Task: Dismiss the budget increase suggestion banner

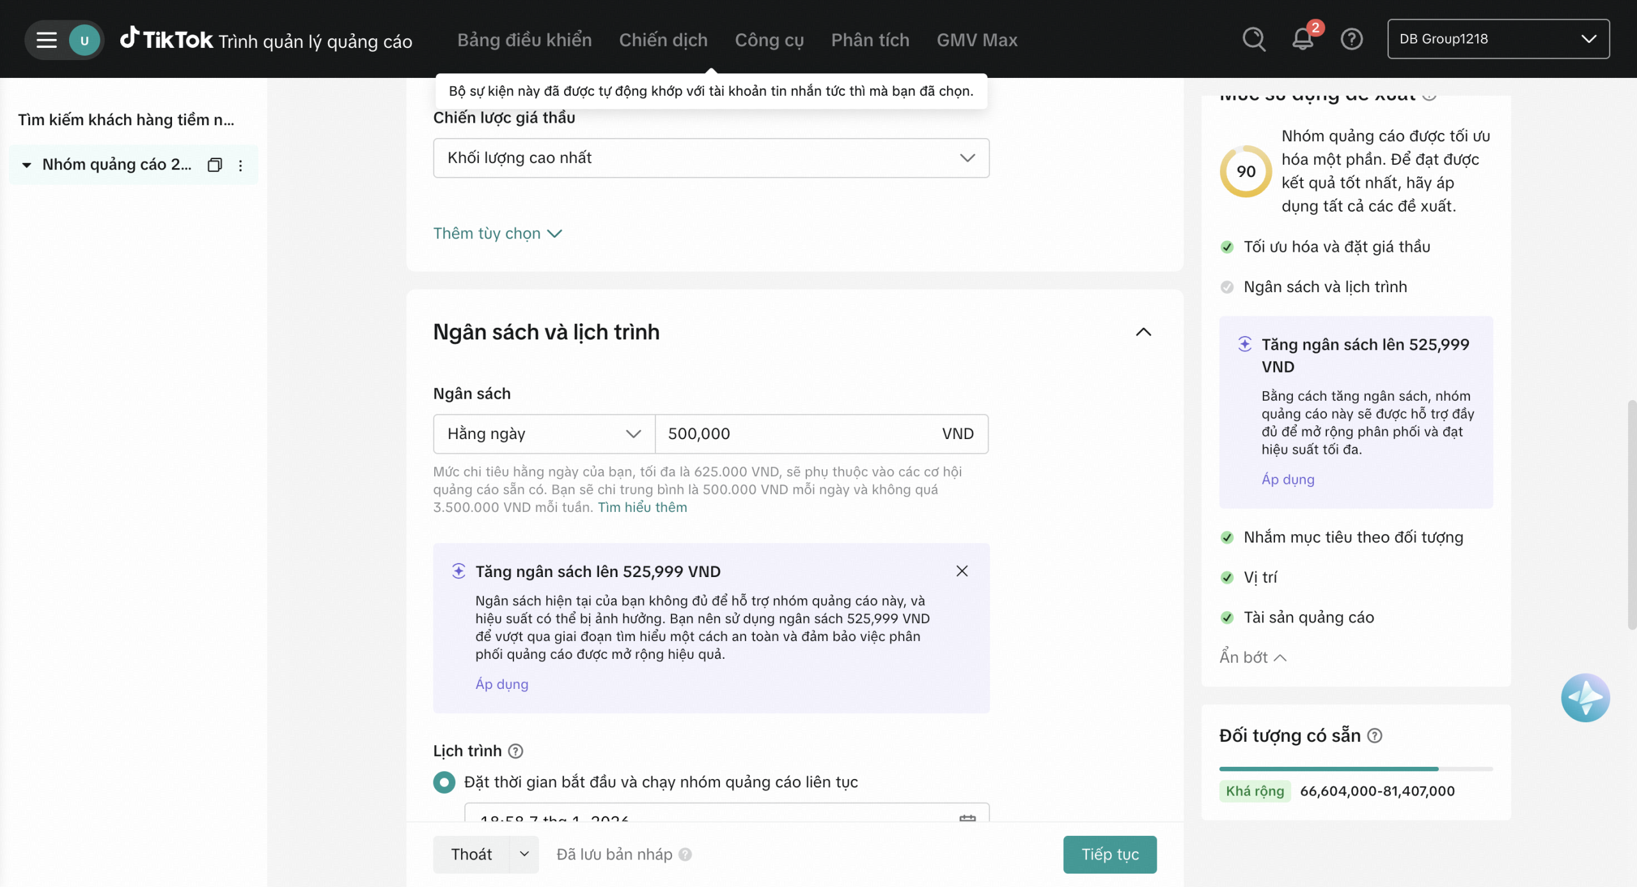Action: click(x=961, y=571)
